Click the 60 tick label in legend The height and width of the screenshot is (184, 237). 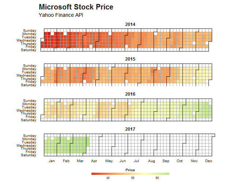click(157, 178)
